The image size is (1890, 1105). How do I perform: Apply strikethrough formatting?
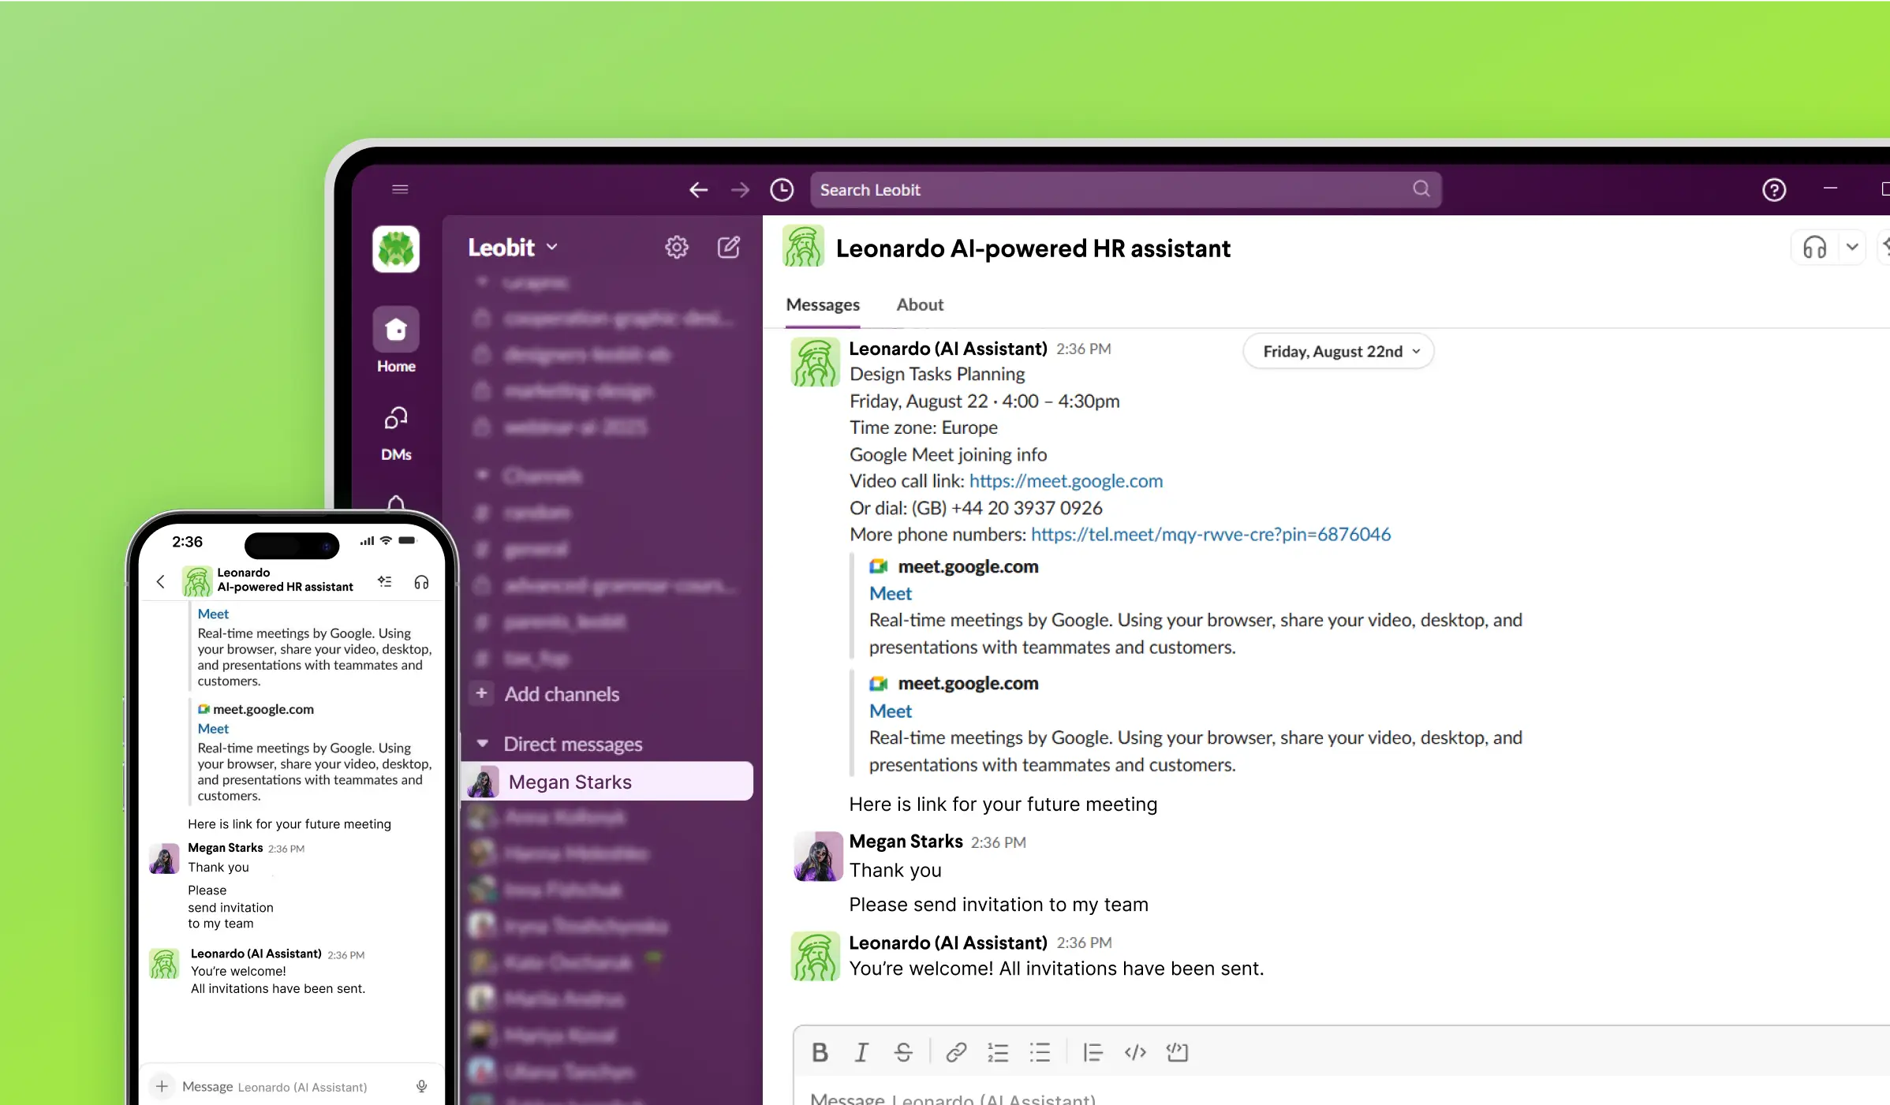903,1052
